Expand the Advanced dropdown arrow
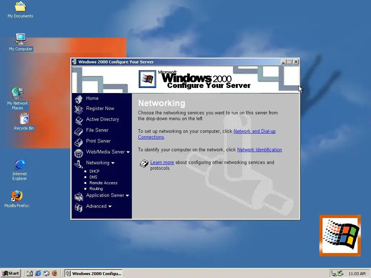This screenshot has width=371, height=278. coord(110,207)
